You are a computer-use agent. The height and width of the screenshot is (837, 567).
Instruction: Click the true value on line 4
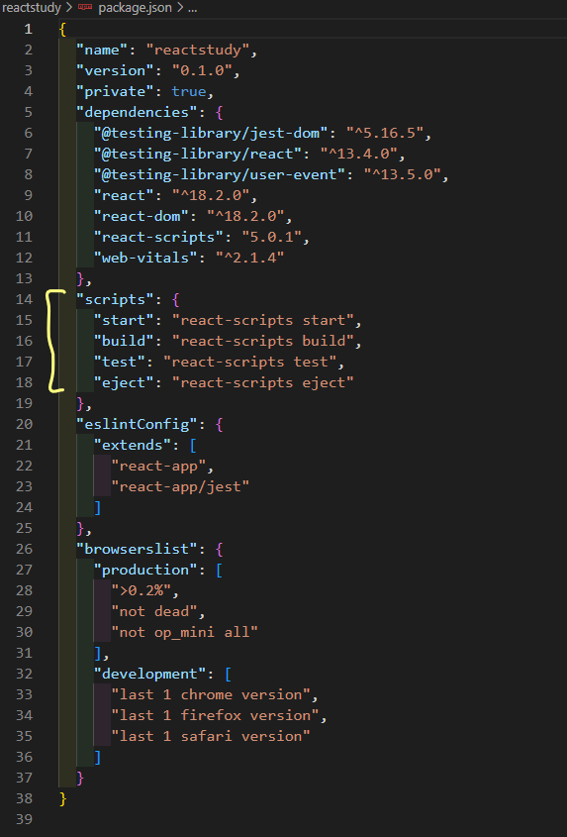189,91
